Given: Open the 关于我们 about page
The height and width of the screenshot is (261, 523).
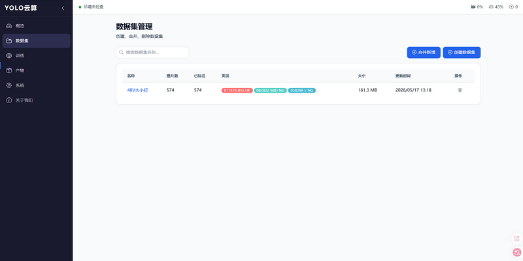Looking at the screenshot, I should tap(36, 100).
